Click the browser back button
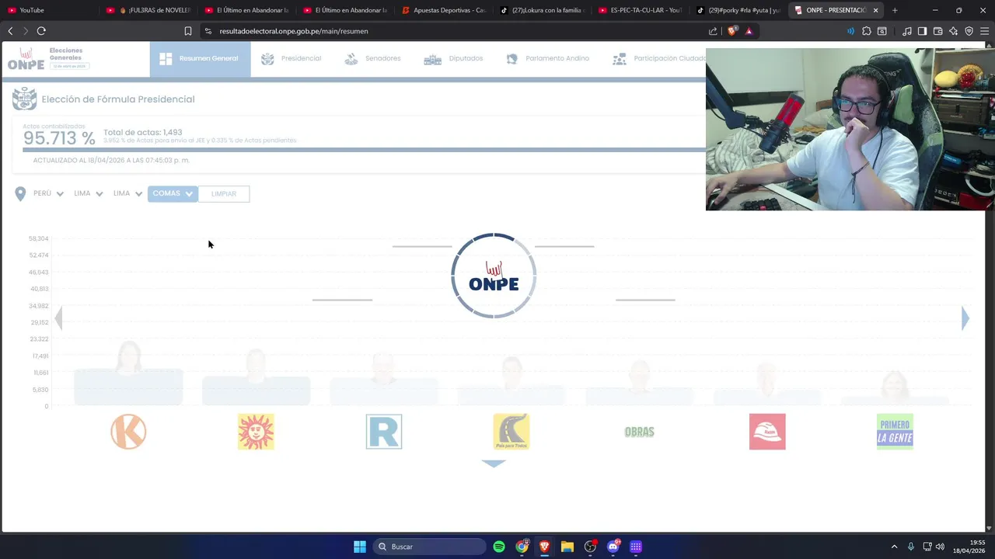This screenshot has width=995, height=559. pyautogui.click(x=10, y=31)
